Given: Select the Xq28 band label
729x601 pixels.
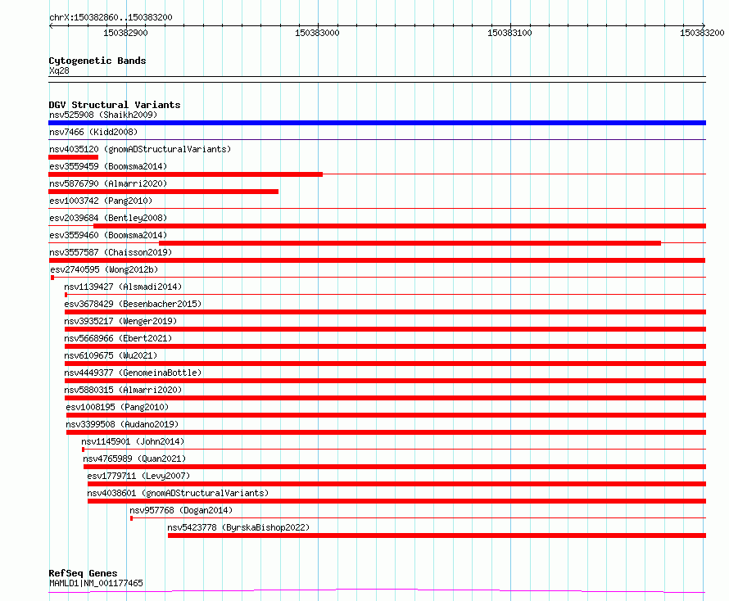Looking at the screenshot, I should 59,70.
